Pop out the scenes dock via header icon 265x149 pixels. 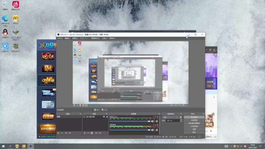coord(80,114)
